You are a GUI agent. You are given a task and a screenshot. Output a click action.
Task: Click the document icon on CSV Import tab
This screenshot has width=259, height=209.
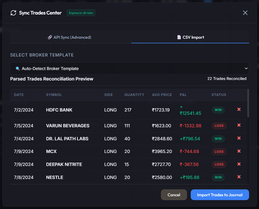click(x=179, y=37)
